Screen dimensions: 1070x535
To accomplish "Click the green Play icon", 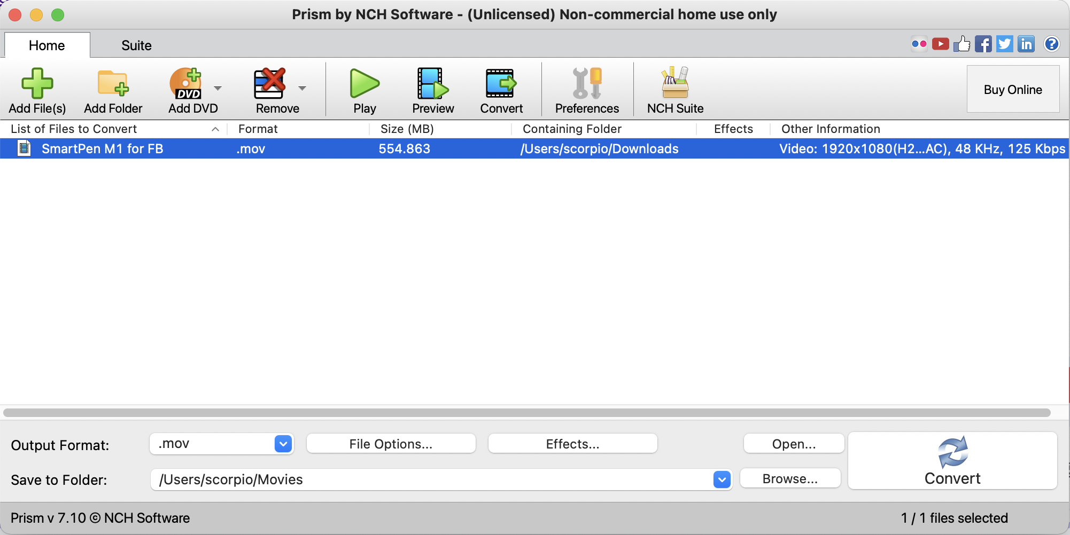I will click(365, 83).
